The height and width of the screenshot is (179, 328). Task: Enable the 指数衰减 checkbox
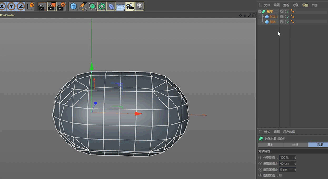pos(280,175)
